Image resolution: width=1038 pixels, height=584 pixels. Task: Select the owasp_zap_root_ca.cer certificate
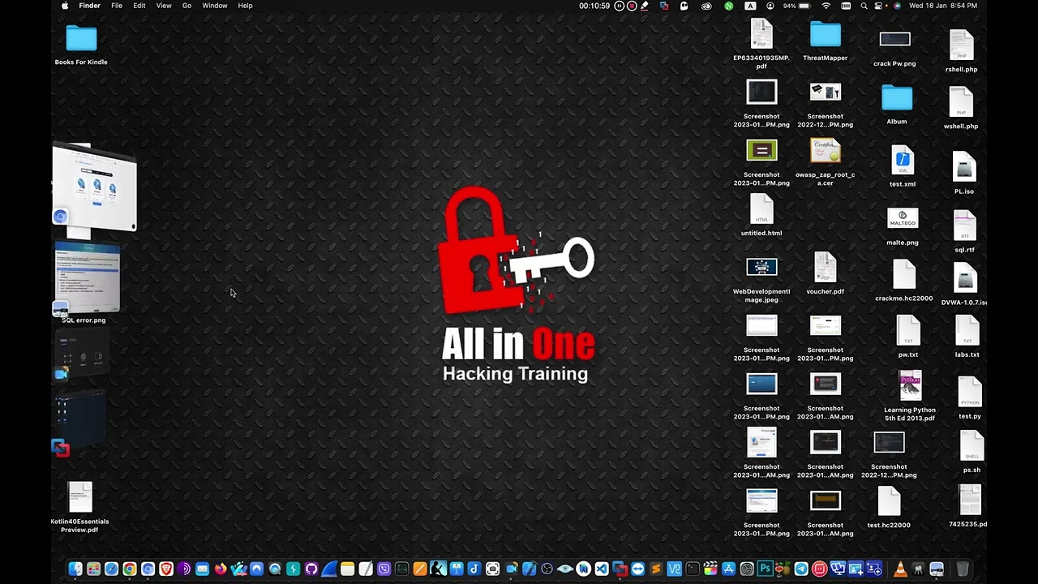[x=826, y=162]
